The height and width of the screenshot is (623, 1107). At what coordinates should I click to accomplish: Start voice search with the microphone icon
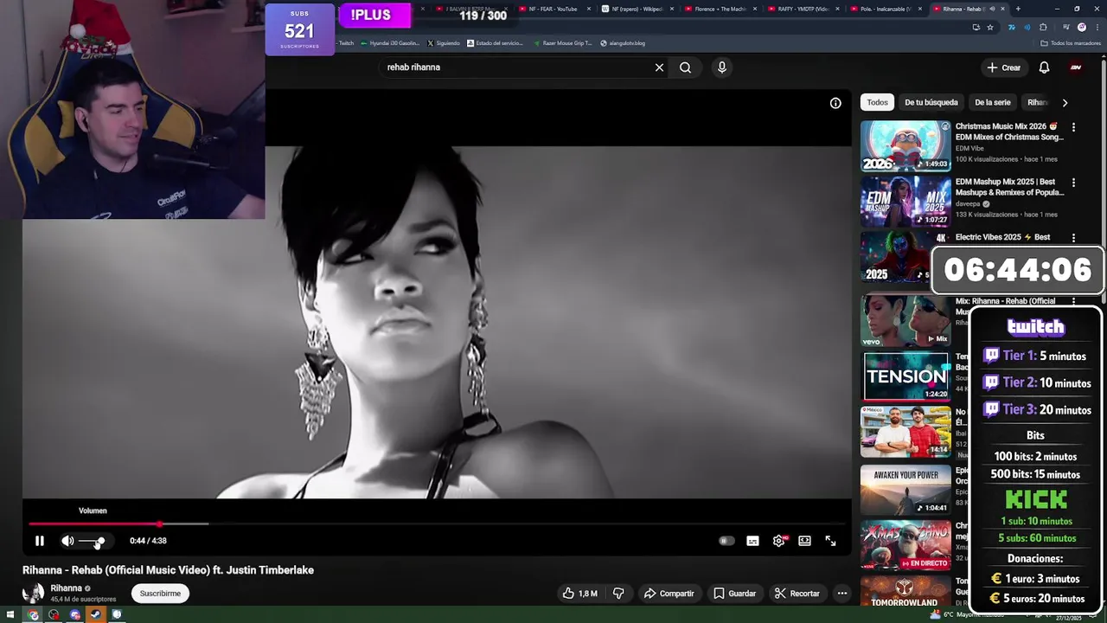pos(721,67)
